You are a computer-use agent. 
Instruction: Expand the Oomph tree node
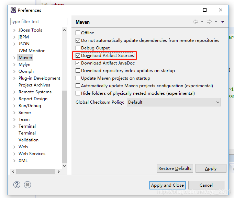tap(14, 71)
